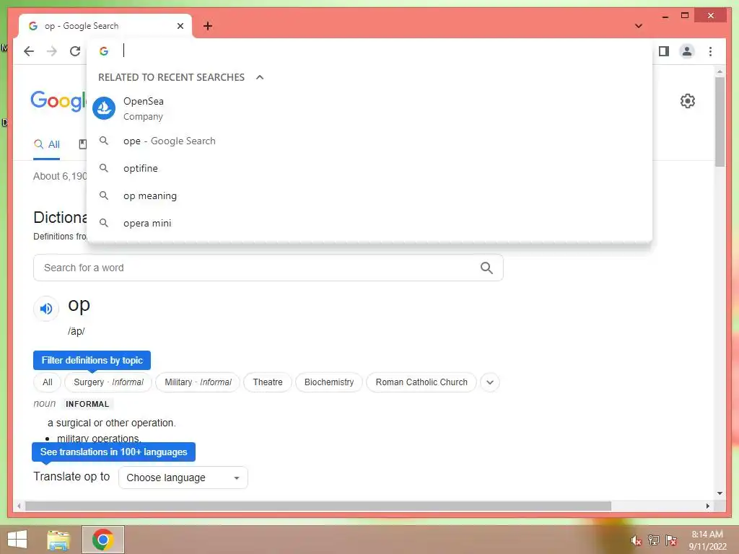
Task: Click the book icon tab beside All
Action: (x=82, y=144)
